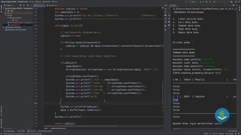Select database.txt in project tree
Viewport: 241px width, 135px height.
(14, 25)
